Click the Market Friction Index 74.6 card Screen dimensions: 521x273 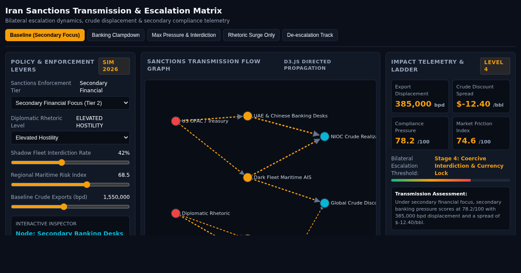(x=481, y=133)
